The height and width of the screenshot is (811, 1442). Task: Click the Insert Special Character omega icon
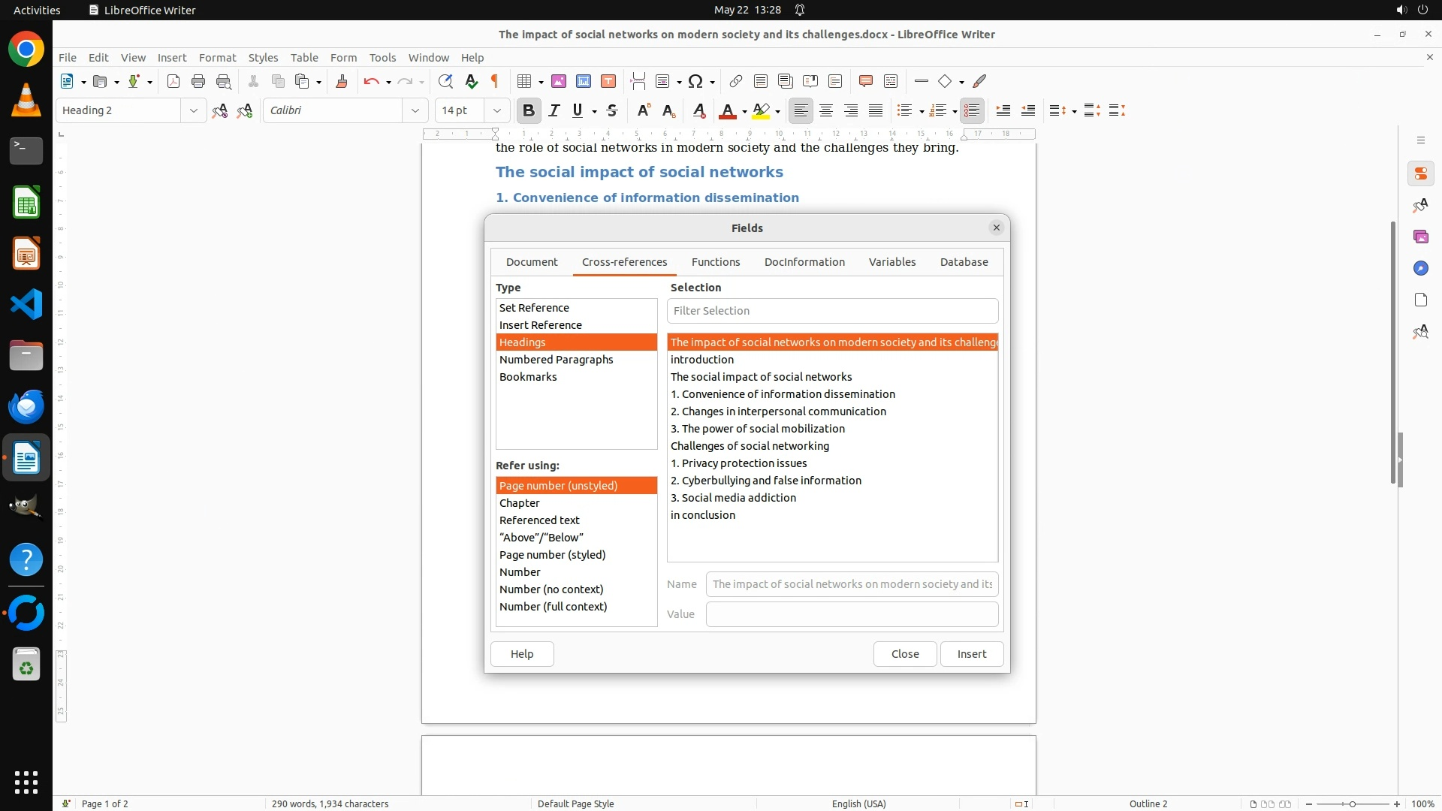(x=695, y=81)
